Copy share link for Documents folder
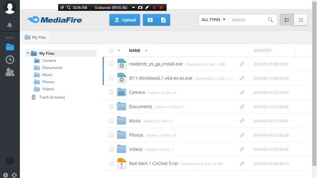Viewport: 317px width, 178px height. pos(242,107)
